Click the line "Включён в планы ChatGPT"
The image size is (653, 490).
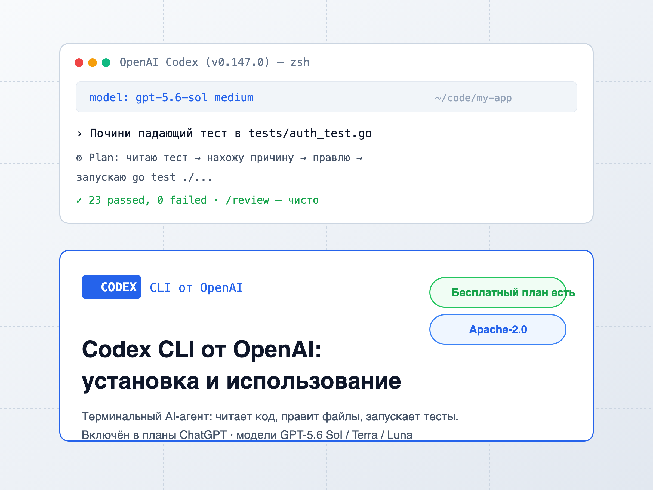154,435
